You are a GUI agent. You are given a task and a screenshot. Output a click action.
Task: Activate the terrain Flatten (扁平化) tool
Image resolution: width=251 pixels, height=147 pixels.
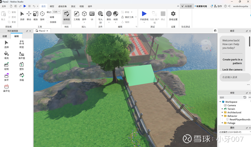pyautogui.click(x=7, y=88)
